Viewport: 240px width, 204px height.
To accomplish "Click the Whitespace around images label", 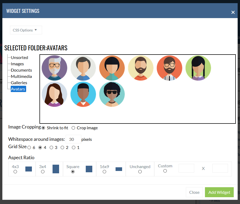I will 37,139.
